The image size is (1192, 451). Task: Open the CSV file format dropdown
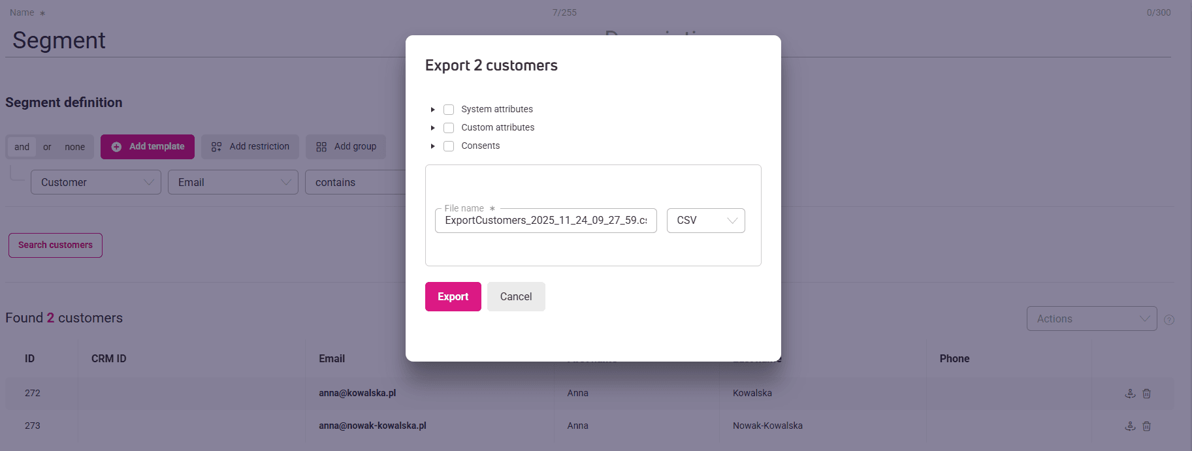point(705,221)
